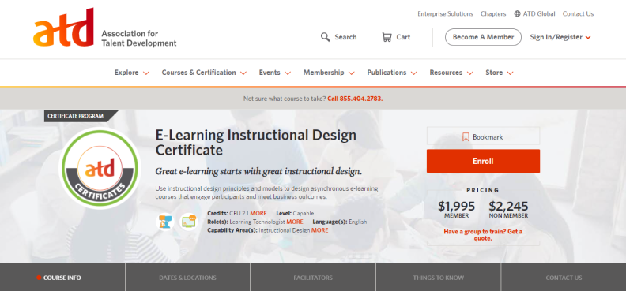
Task: Open the Chapters link
Action: (493, 13)
